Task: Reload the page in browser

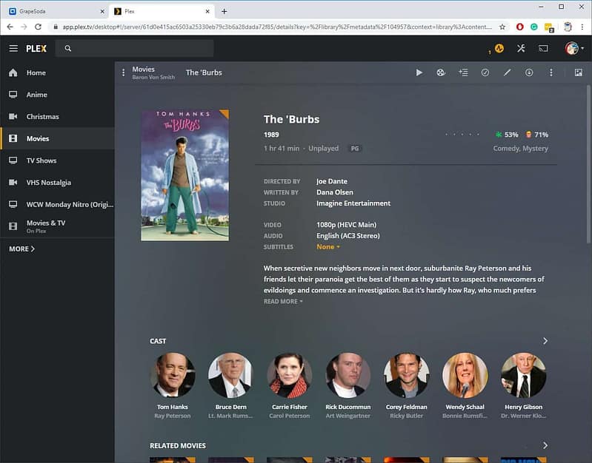Action: [x=38, y=27]
